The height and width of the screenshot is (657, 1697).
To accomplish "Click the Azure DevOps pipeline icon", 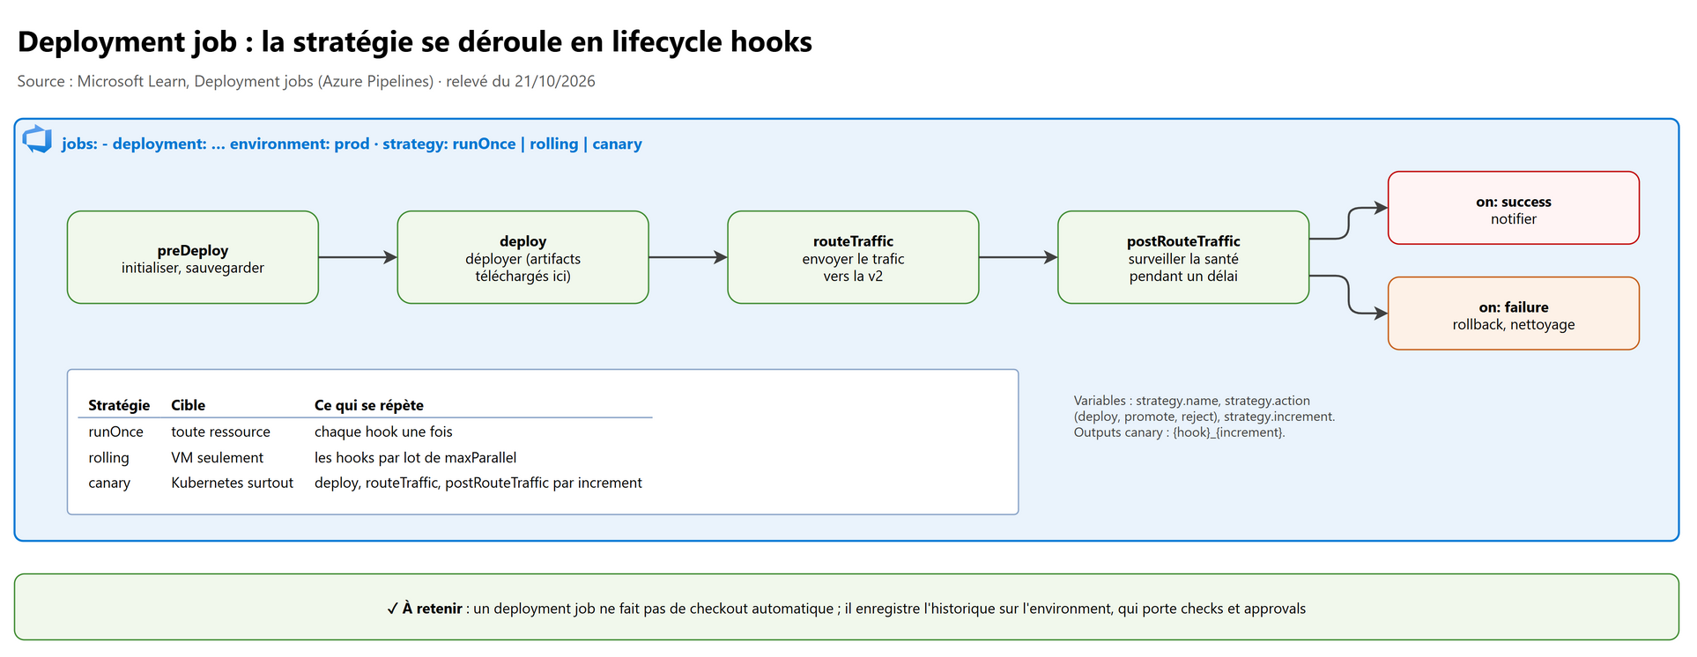I will 38,139.
